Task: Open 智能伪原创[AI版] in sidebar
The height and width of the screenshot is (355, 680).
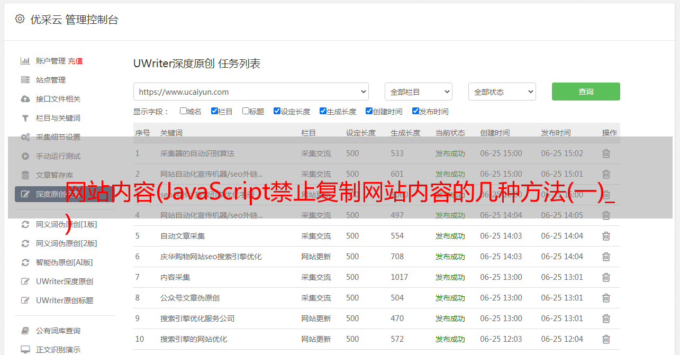Action: pos(64,262)
